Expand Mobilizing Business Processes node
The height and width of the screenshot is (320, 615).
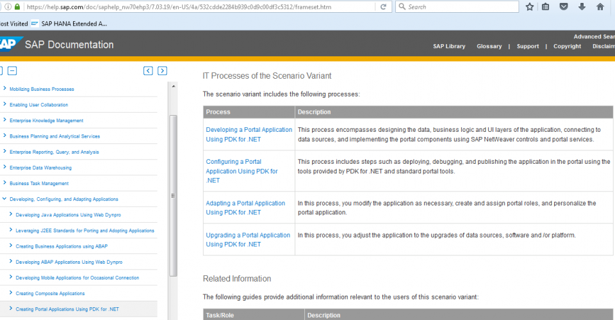tap(4, 88)
